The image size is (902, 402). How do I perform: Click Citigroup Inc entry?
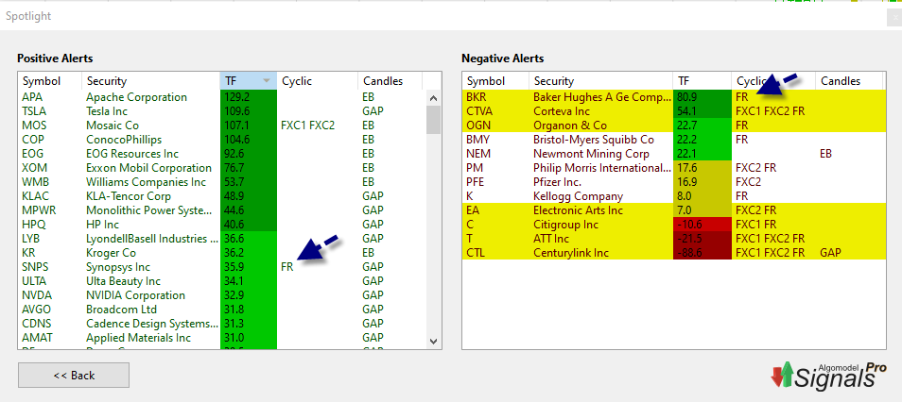pos(565,225)
